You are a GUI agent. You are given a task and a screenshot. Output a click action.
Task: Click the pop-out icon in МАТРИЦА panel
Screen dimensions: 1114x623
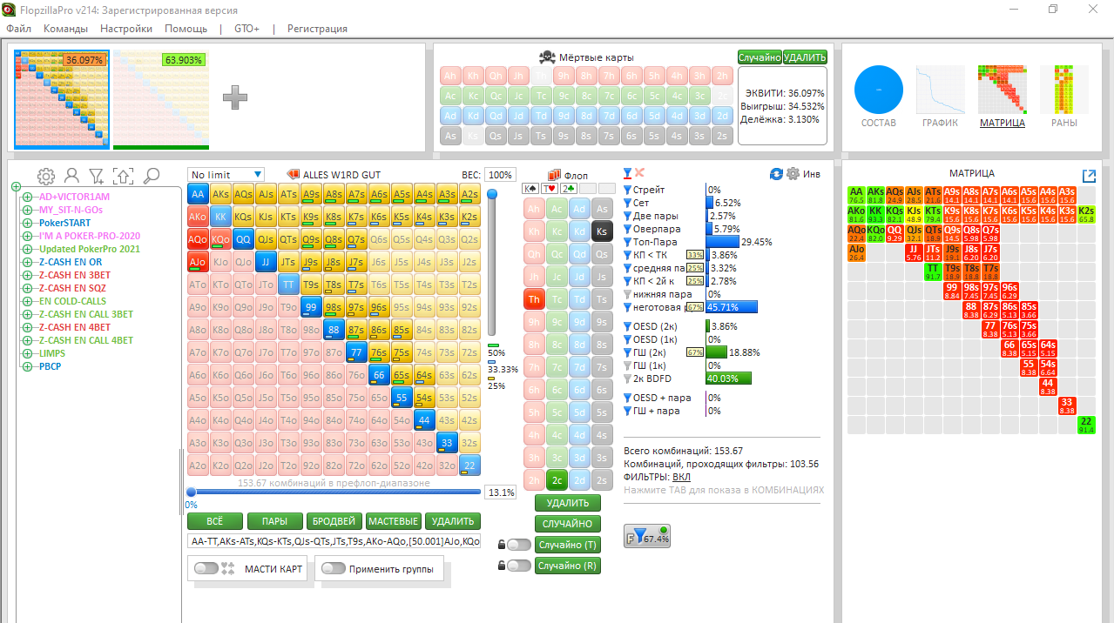click(1089, 175)
